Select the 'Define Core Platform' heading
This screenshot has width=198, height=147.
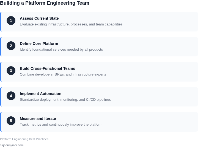click(x=39, y=44)
